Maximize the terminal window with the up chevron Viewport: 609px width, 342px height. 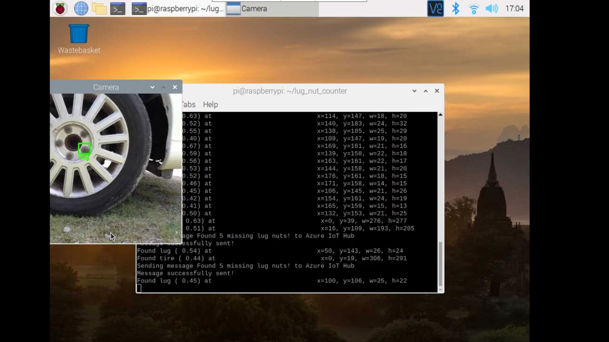click(426, 91)
